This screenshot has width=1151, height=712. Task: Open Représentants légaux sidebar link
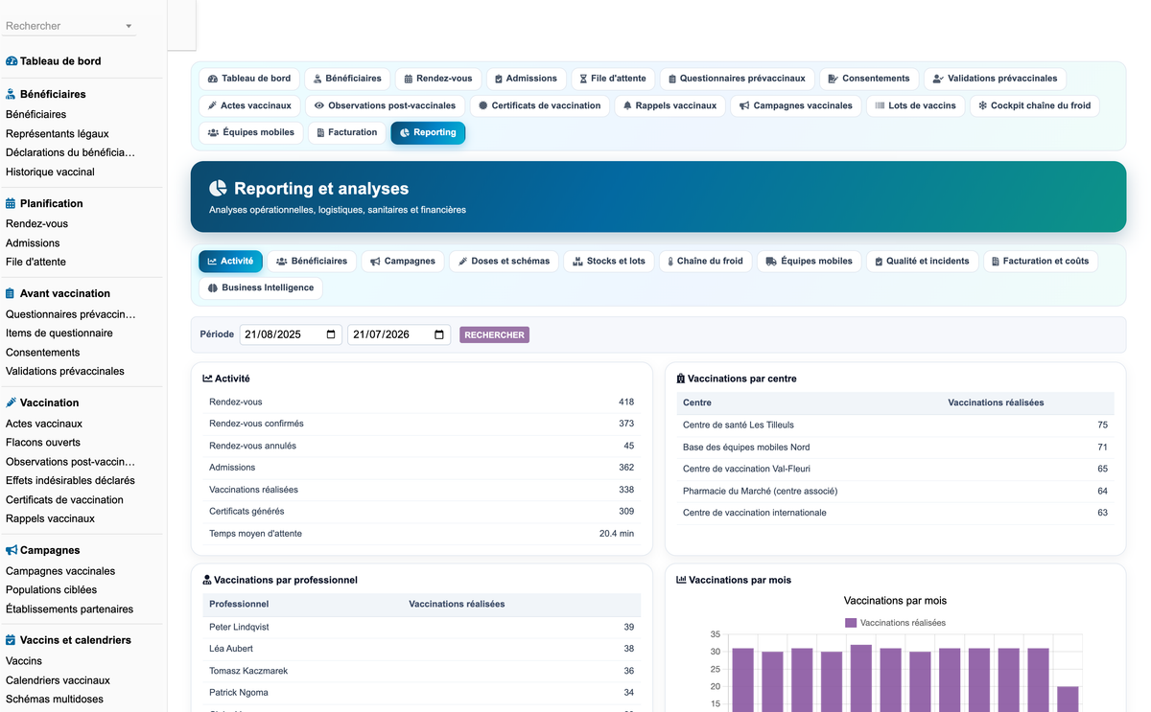(58, 133)
